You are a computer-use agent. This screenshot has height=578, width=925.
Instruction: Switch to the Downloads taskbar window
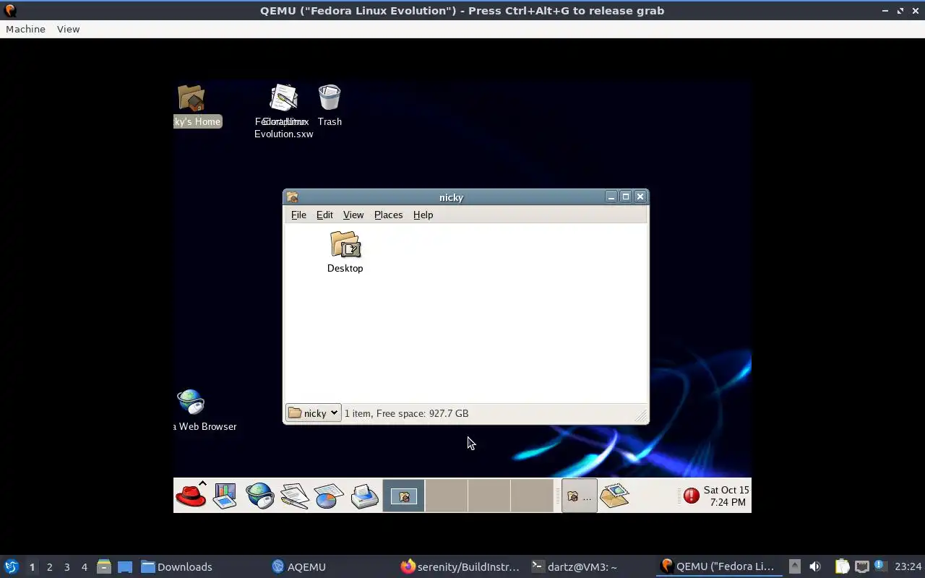click(177, 566)
